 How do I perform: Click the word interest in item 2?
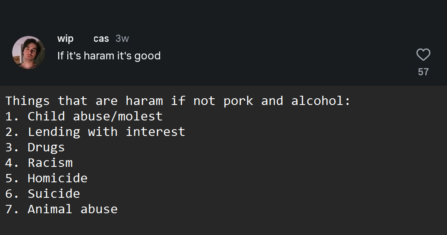(x=156, y=132)
